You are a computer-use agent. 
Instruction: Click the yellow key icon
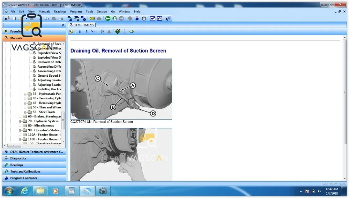(131, 32)
